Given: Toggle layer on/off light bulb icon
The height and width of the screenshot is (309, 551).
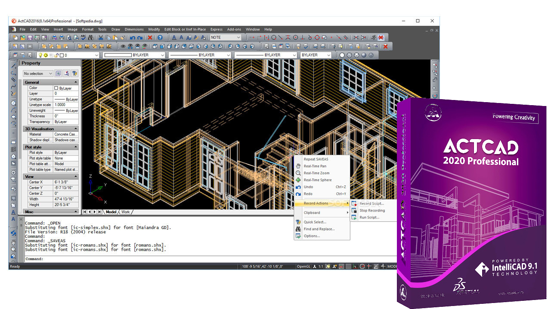Looking at the screenshot, I should click(x=40, y=55).
